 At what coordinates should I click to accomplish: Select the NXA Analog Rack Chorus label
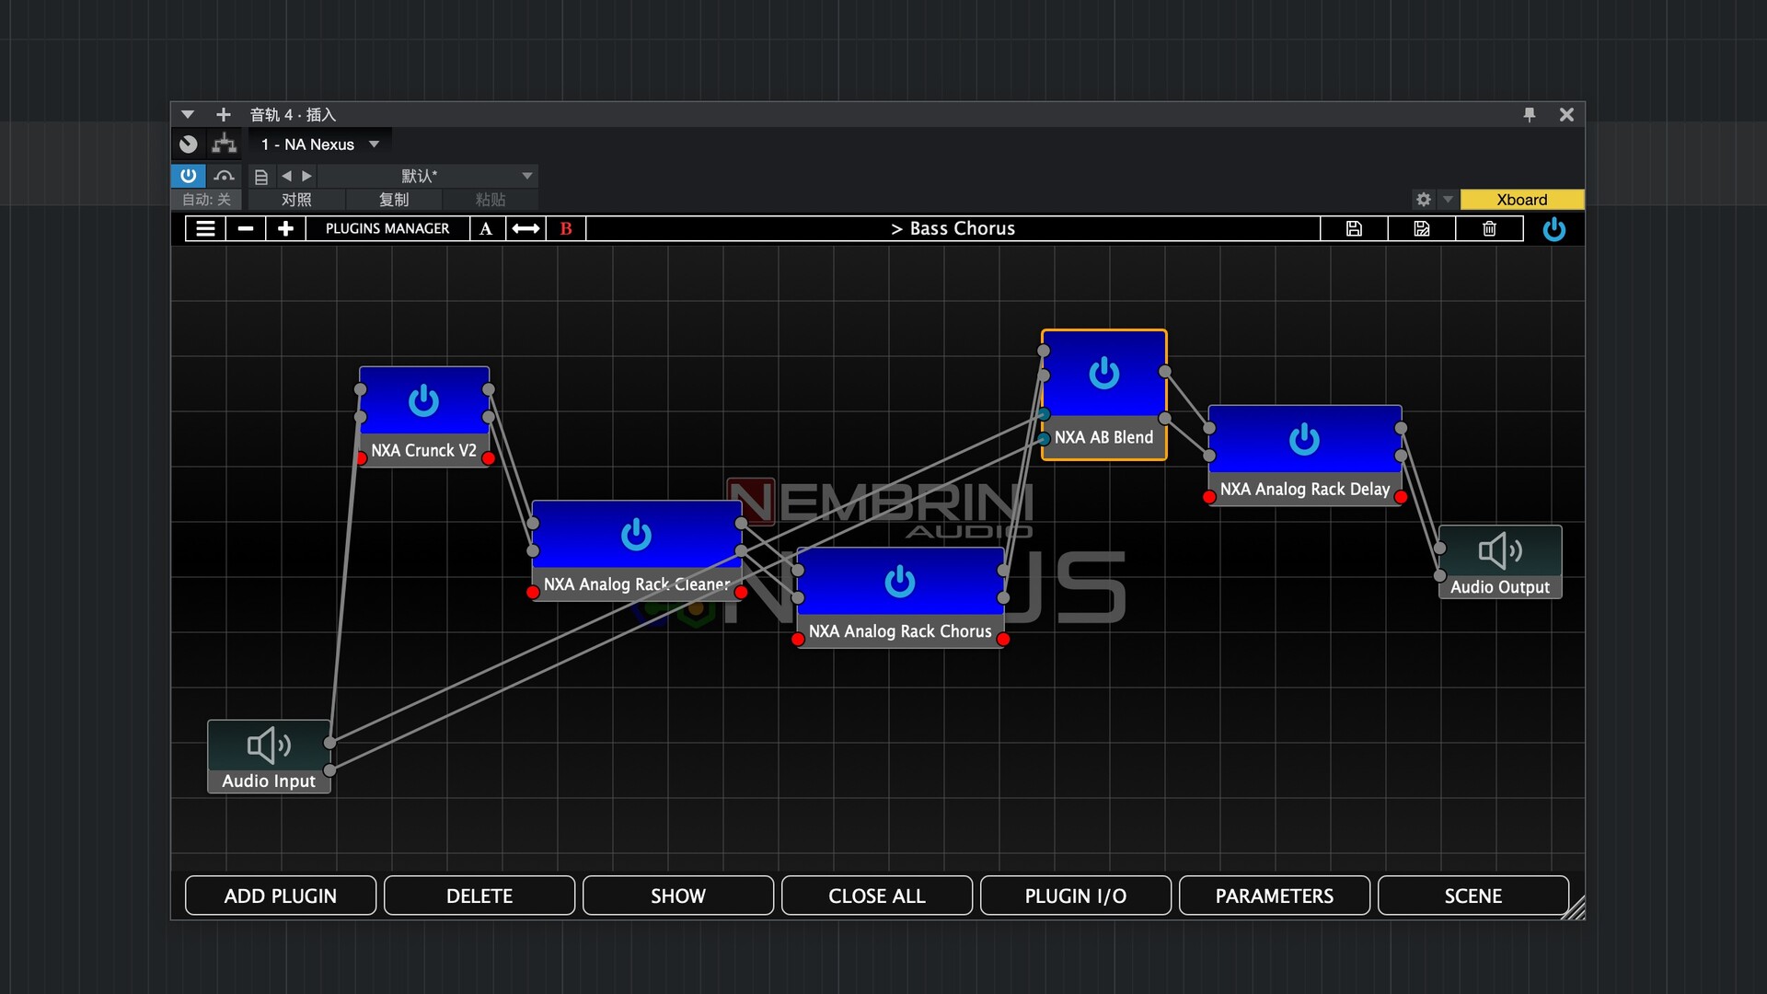tap(900, 631)
